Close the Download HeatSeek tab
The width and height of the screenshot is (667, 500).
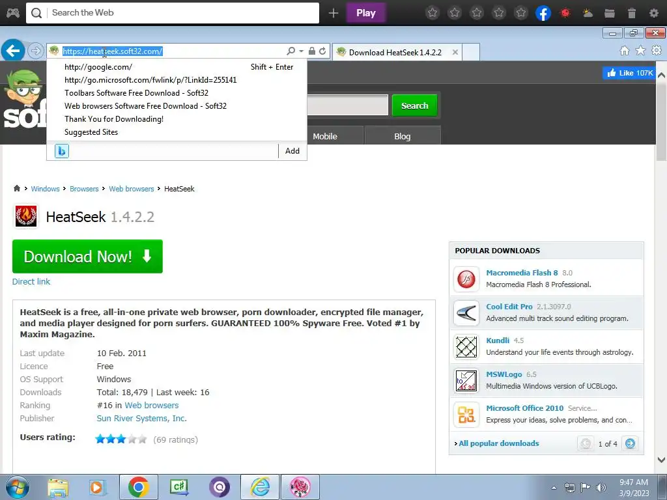click(x=455, y=52)
